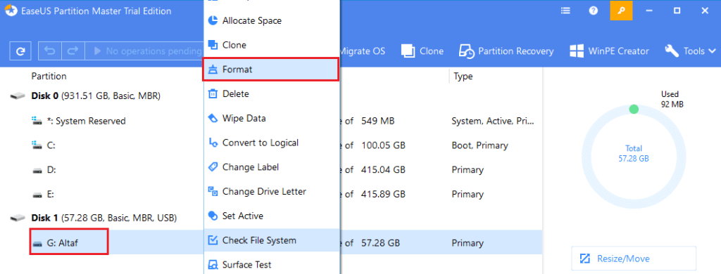721x274 pixels.
Task: Click the orange activation key icon
Action: pos(621,11)
